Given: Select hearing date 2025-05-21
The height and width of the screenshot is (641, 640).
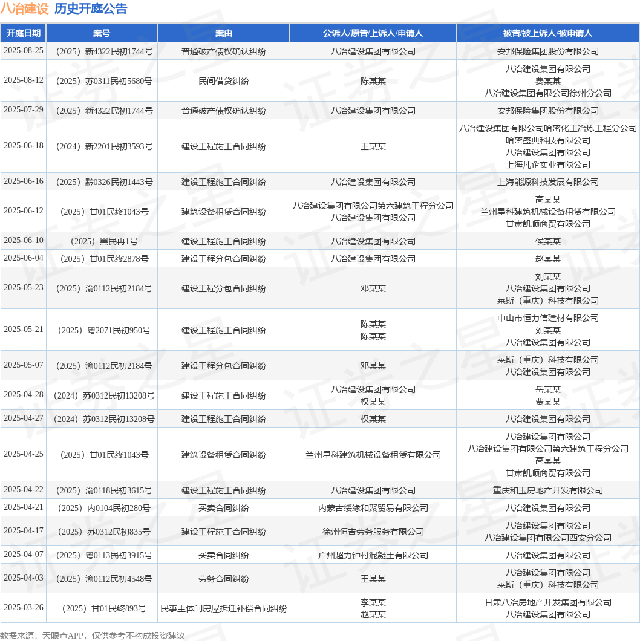Looking at the screenshot, I should (x=24, y=330).
